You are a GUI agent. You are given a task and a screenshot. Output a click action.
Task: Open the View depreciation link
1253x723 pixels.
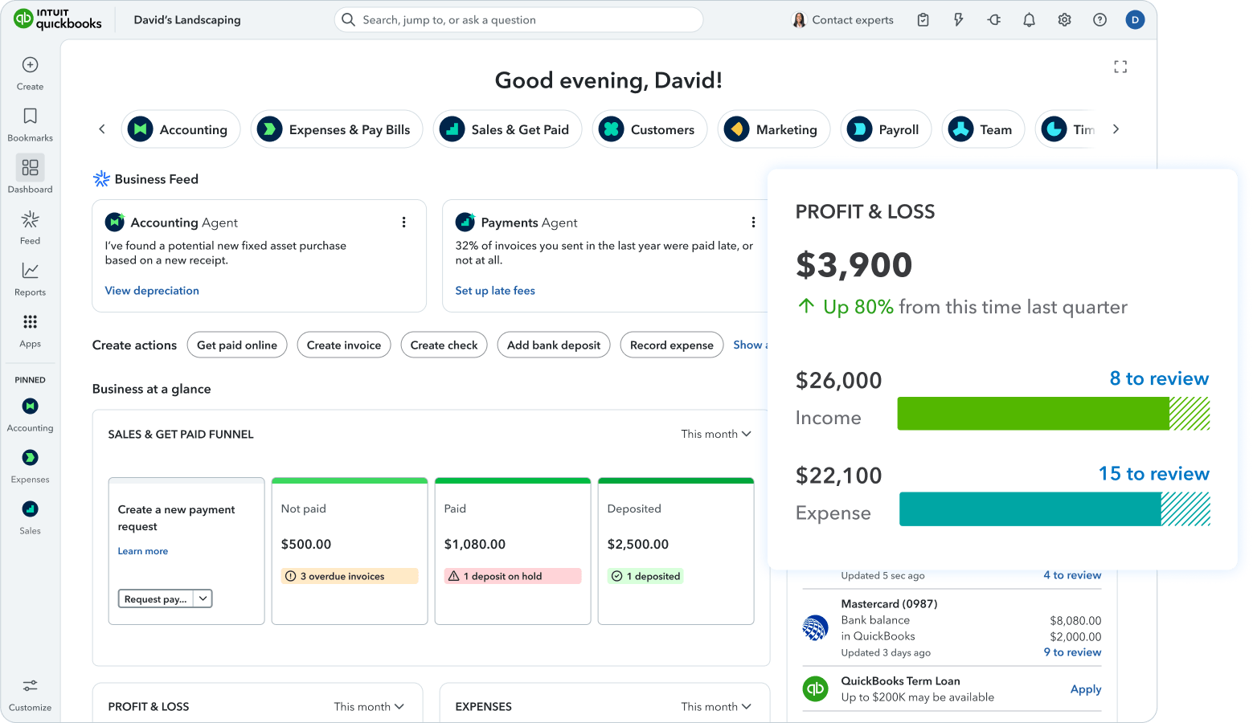pos(152,291)
